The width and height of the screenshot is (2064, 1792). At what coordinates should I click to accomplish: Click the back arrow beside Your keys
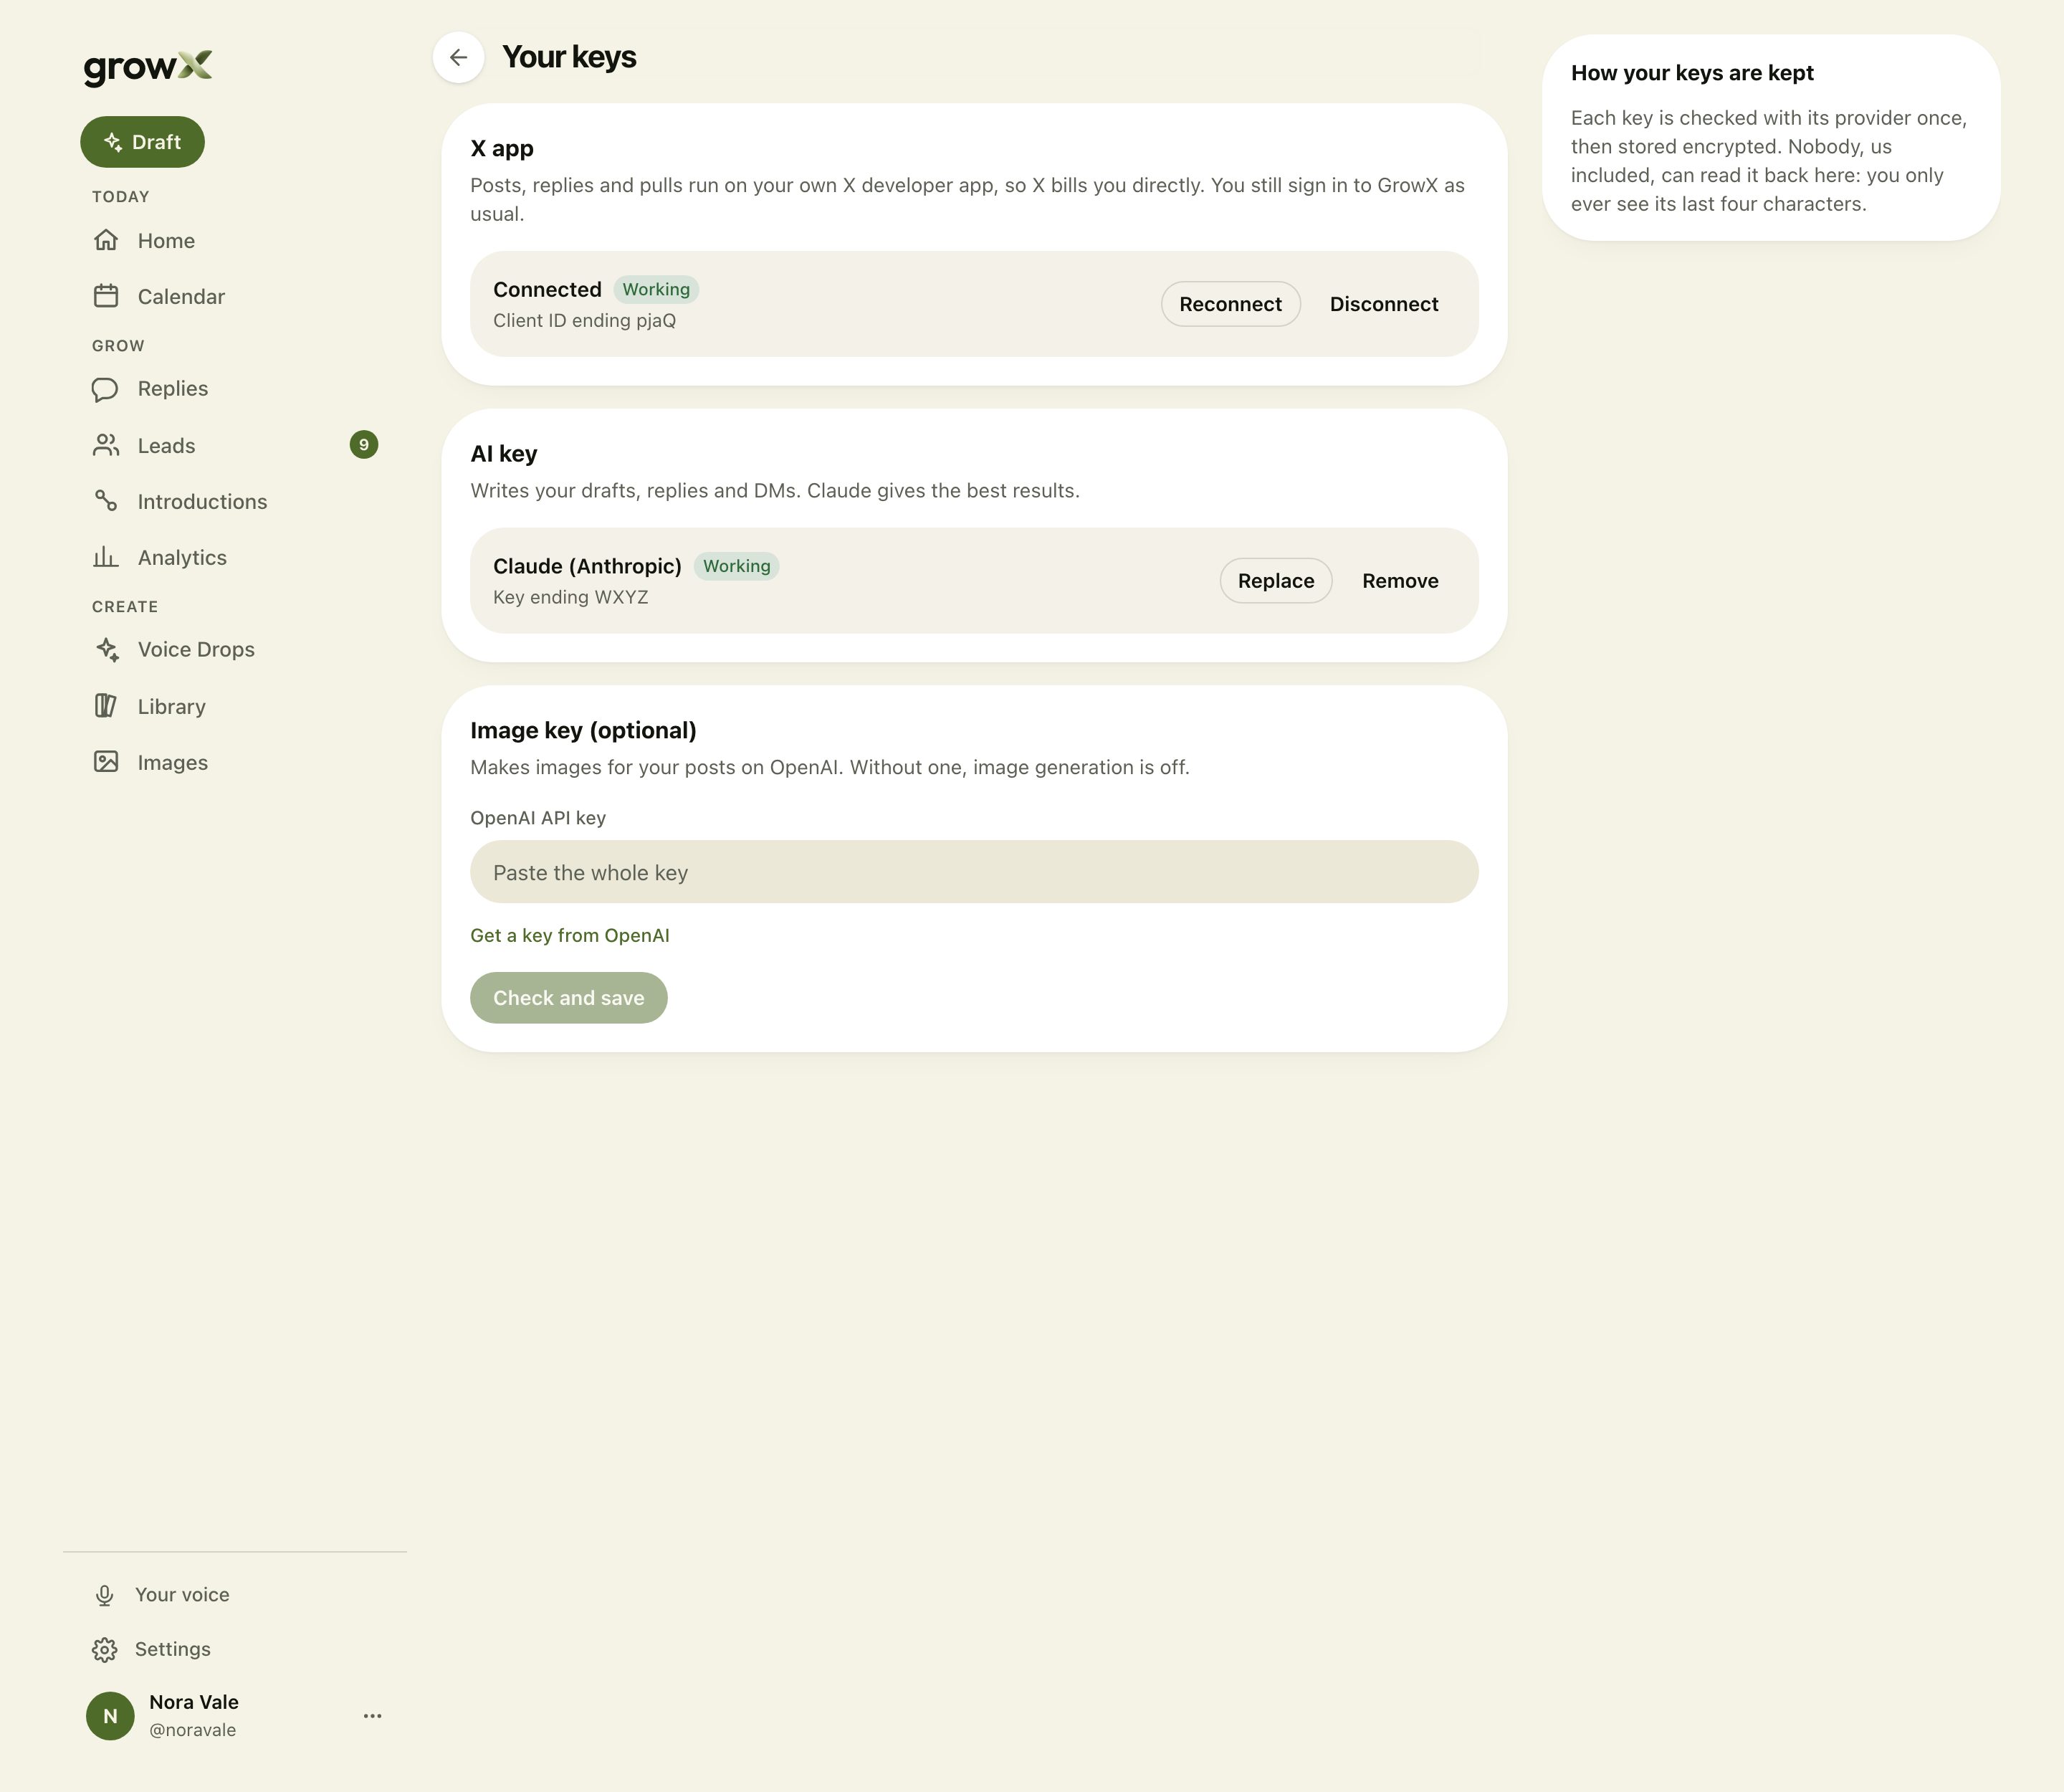coord(458,57)
